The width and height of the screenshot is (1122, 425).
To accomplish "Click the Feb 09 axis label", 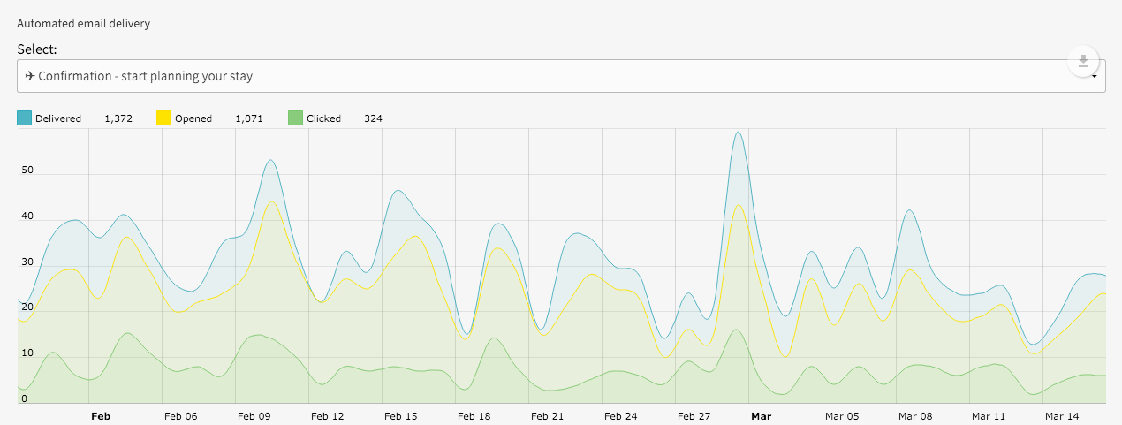I will (254, 415).
